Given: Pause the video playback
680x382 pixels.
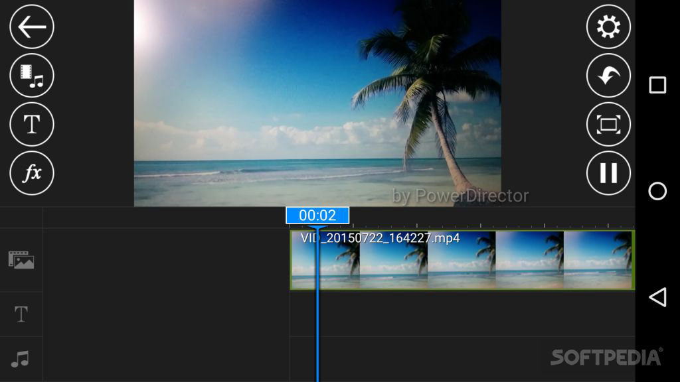Looking at the screenshot, I should (608, 173).
